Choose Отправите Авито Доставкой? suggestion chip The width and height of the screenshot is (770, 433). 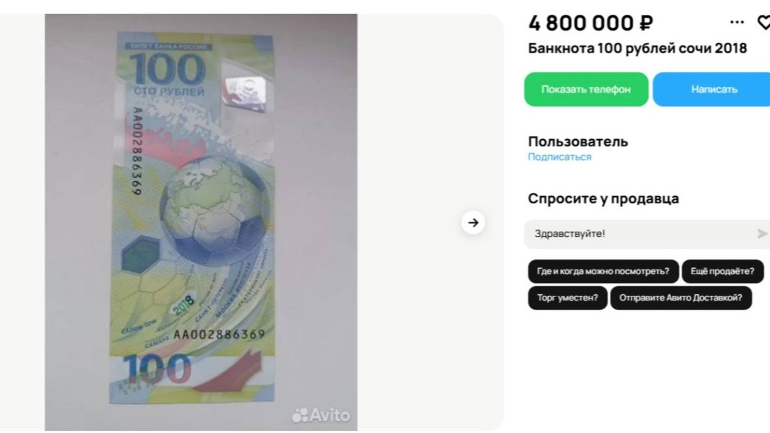(x=681, y=298)
